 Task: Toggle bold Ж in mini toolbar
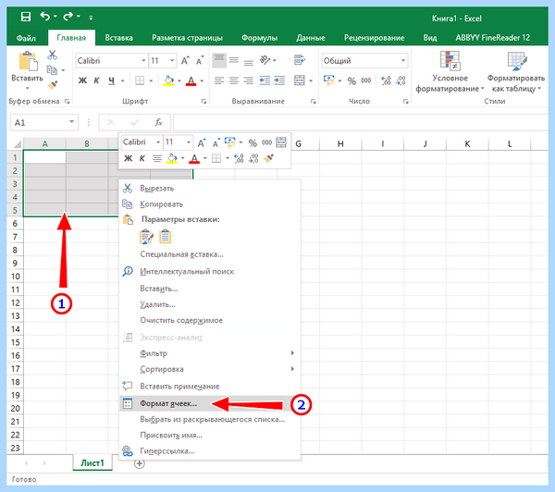[x=129, y=158]
